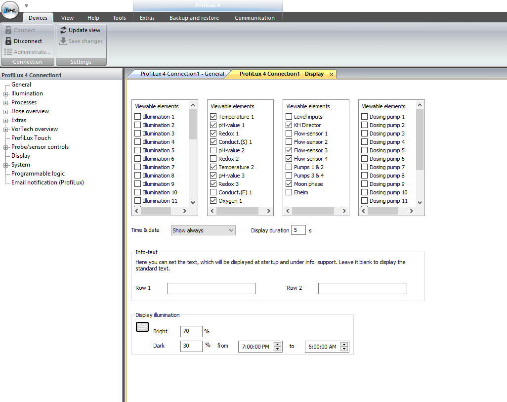The width and height of the screenshot is (507, 402).
Task: Close the Display tab with X
Action: click(332, 75)
